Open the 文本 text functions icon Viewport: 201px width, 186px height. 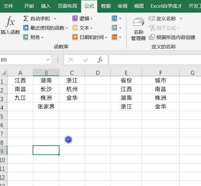click(x=75, y=28)
